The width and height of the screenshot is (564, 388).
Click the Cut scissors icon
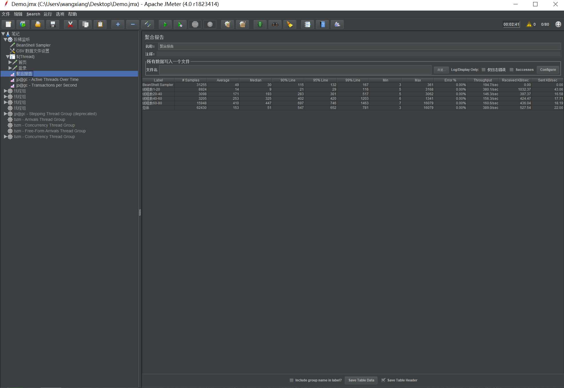(70, 24)
